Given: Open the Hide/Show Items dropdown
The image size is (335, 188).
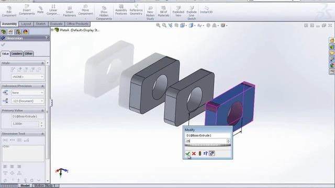Looking at the screenshot, I should [200, 26].
